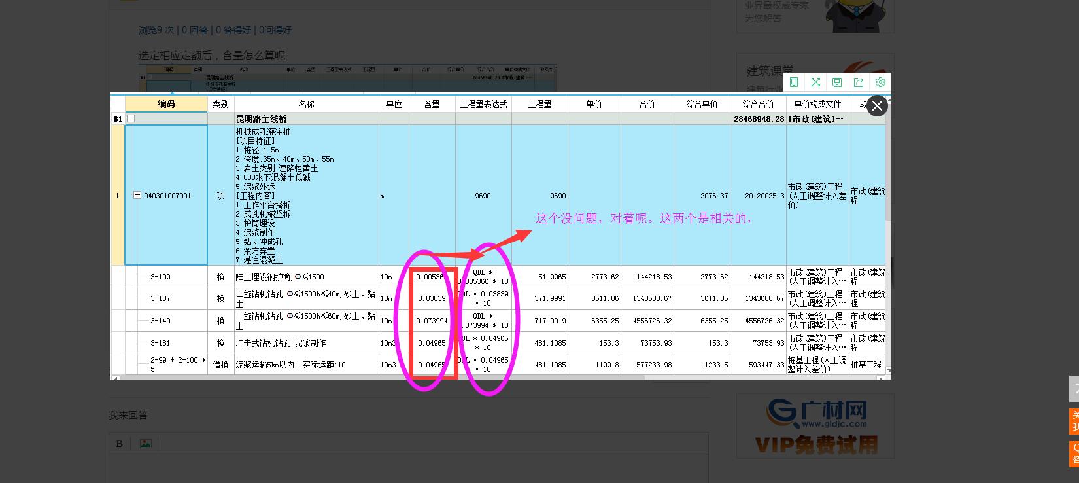
Task: Click the down arrow of the table's vertical scrollbar
Action: (888, 370)
